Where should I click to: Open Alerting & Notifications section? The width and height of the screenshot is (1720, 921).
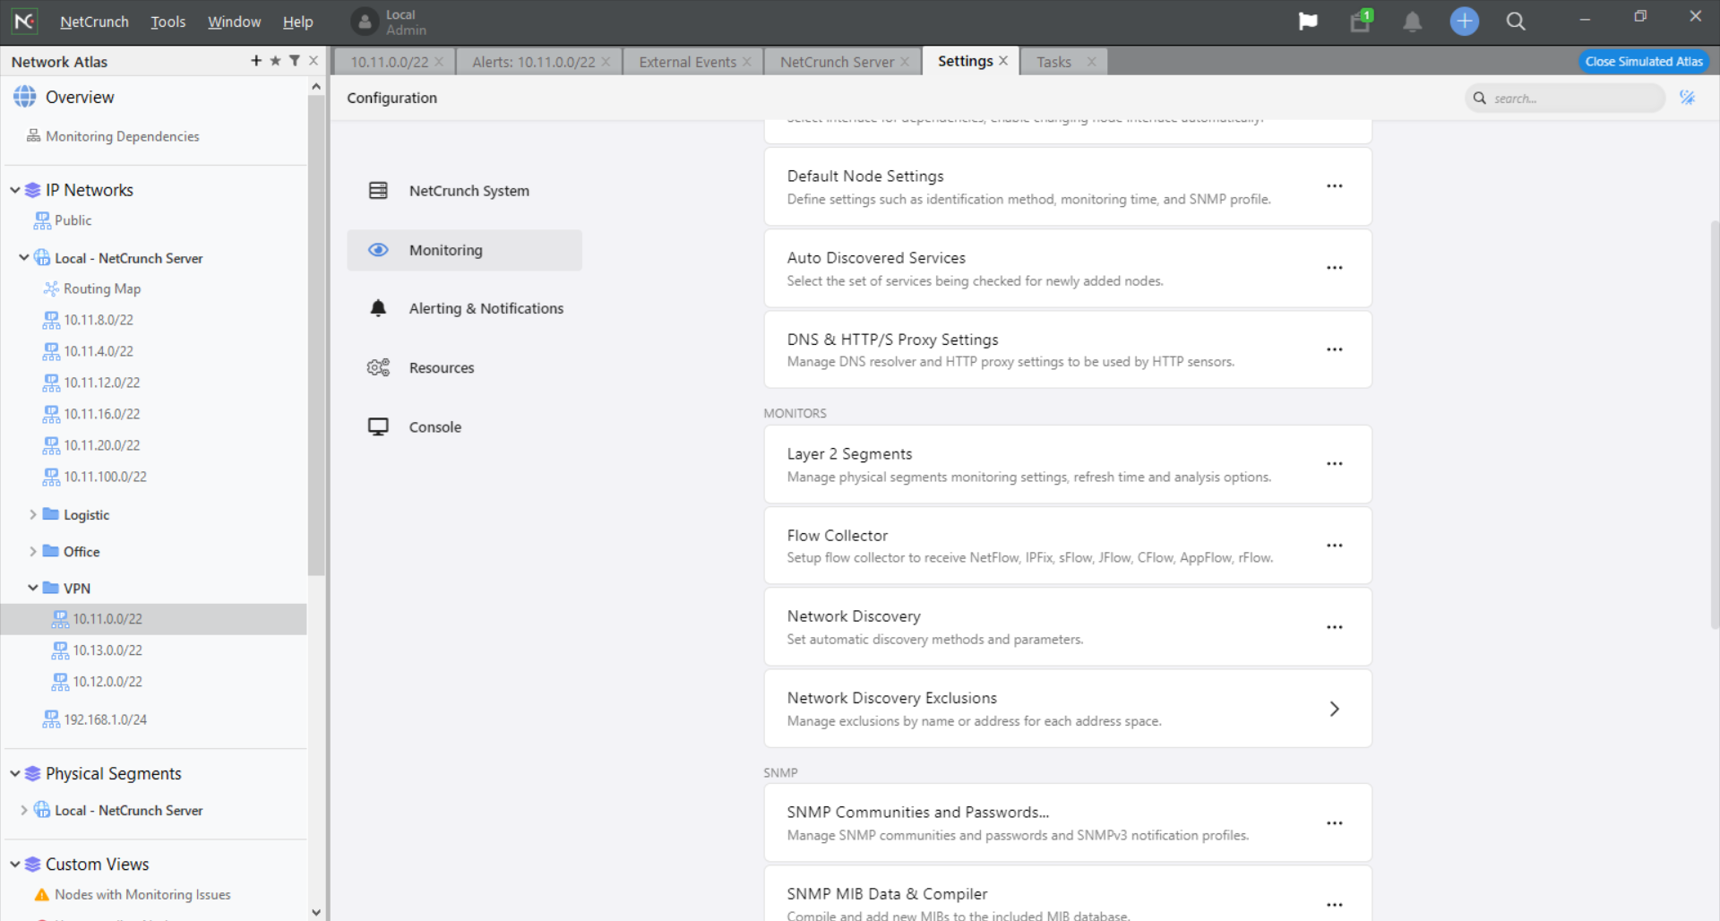[464, 308]
